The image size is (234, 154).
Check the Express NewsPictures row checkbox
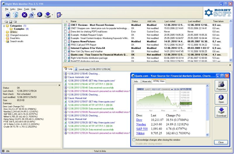click(x=65, y=41)
